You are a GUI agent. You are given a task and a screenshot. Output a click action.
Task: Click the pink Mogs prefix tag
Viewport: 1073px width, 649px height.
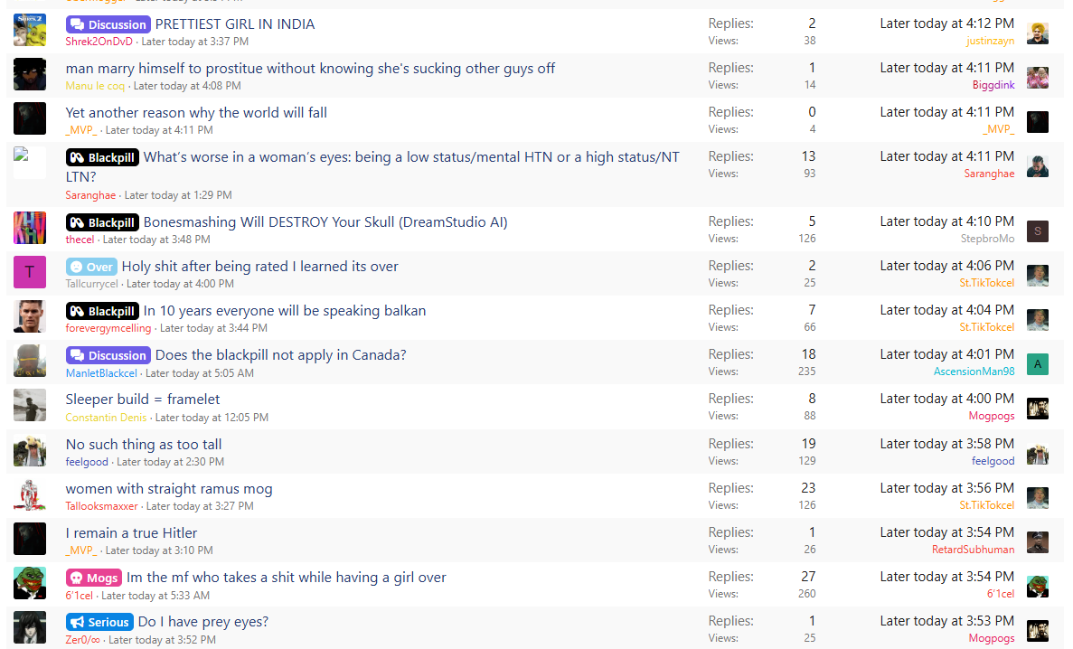(x=93, y=578)
